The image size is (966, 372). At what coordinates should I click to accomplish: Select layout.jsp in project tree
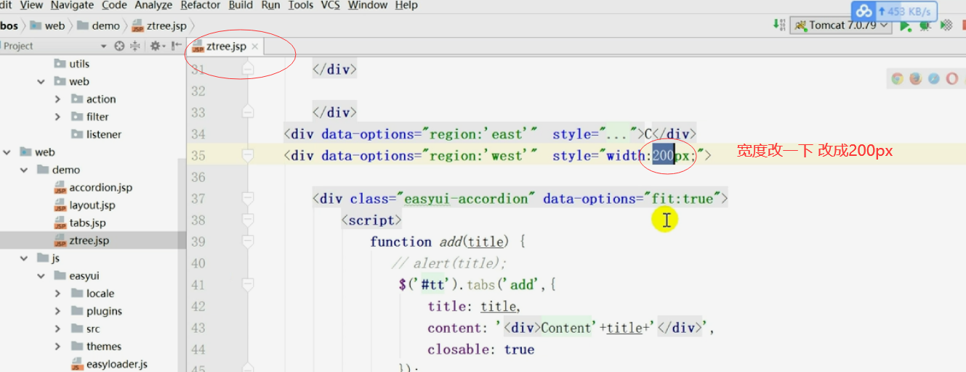(92, 205)
